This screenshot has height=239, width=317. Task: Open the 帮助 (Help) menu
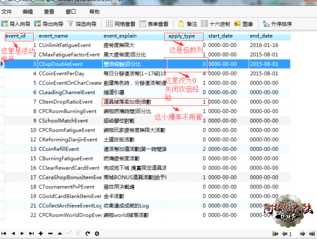tap(94, 12)
